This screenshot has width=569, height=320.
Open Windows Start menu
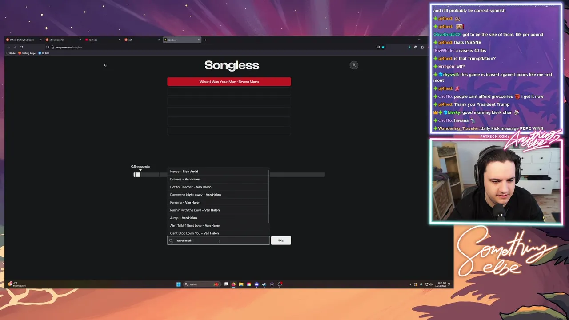179,284
